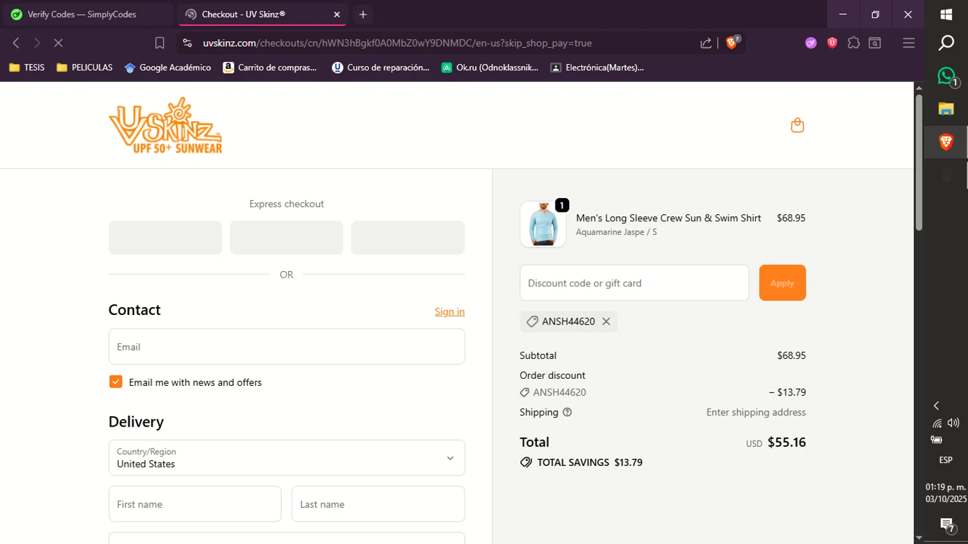Open the Ok.ru bookmark
The image size is (968, 544).
tap(490, 67)
